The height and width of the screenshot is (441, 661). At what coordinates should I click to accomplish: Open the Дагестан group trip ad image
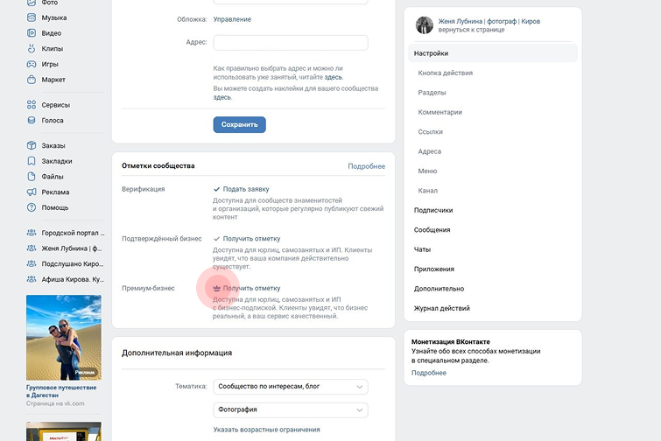pos(63,337)
